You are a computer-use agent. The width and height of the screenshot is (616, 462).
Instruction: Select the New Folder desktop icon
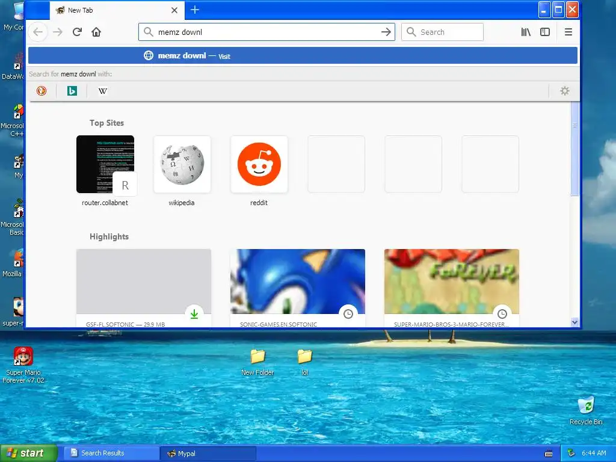click(257, 362)
